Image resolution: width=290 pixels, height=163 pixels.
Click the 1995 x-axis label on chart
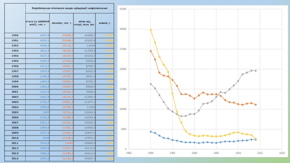(173, 153)
